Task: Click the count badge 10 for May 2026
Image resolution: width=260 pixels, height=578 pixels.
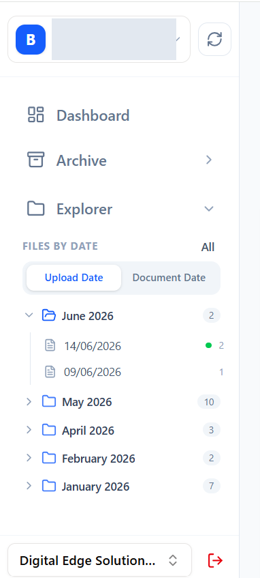Action: 209,401
